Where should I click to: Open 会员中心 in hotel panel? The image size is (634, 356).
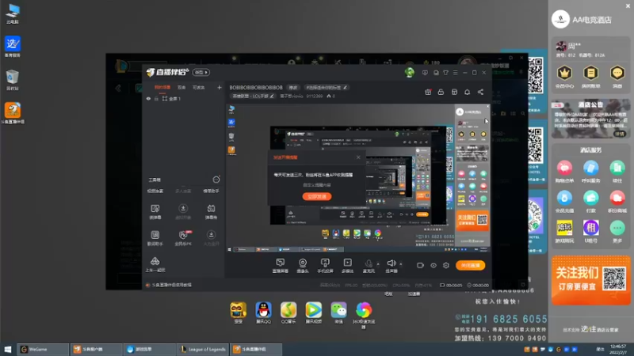click(564, 76)
